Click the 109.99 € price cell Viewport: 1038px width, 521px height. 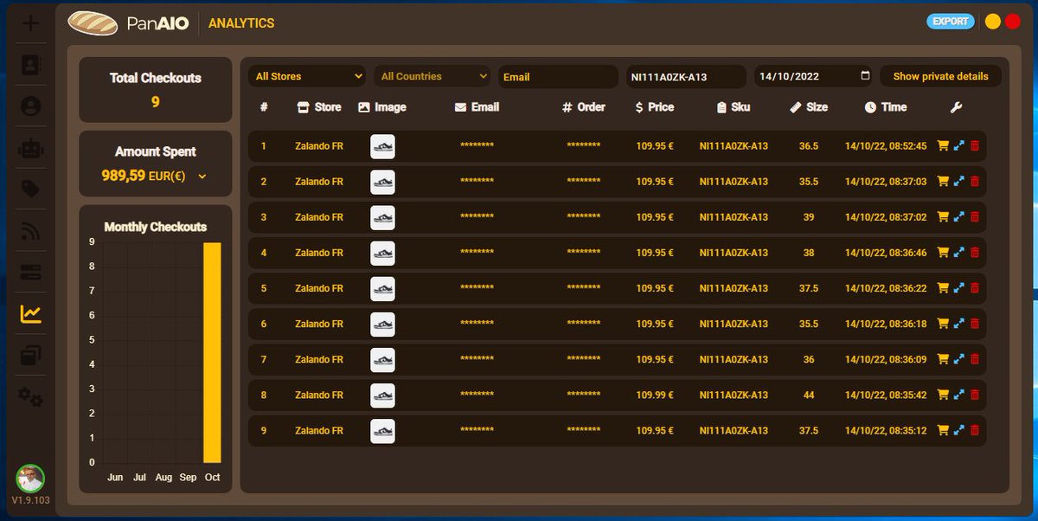pos(655,395)
